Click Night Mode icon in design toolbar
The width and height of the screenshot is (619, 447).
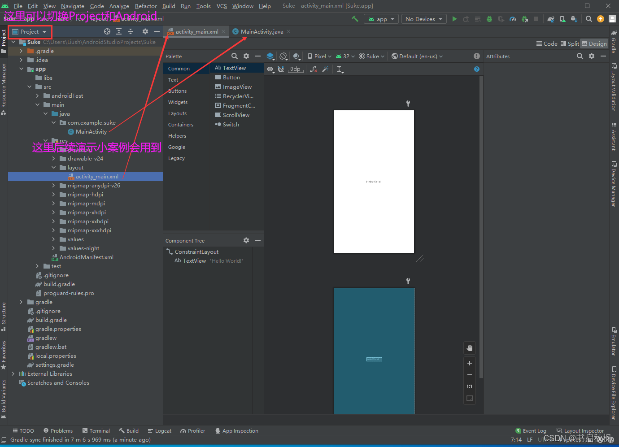[296, 56]
